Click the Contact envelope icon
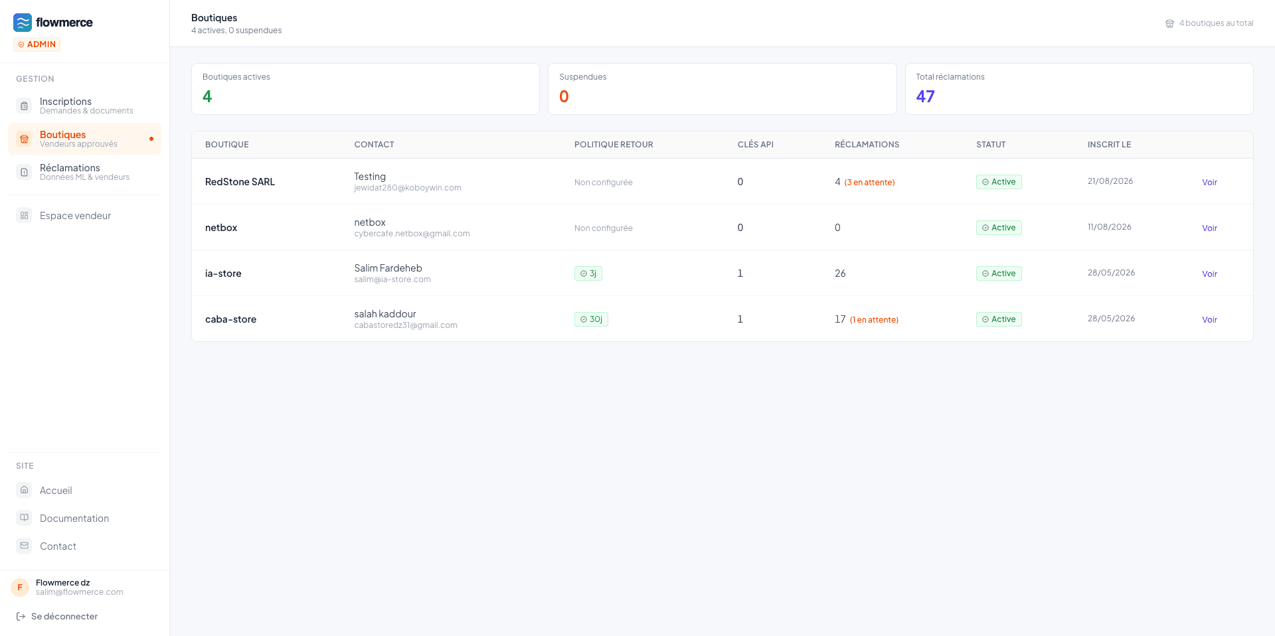The image size is (1275, 636). [x=24, y=546]
